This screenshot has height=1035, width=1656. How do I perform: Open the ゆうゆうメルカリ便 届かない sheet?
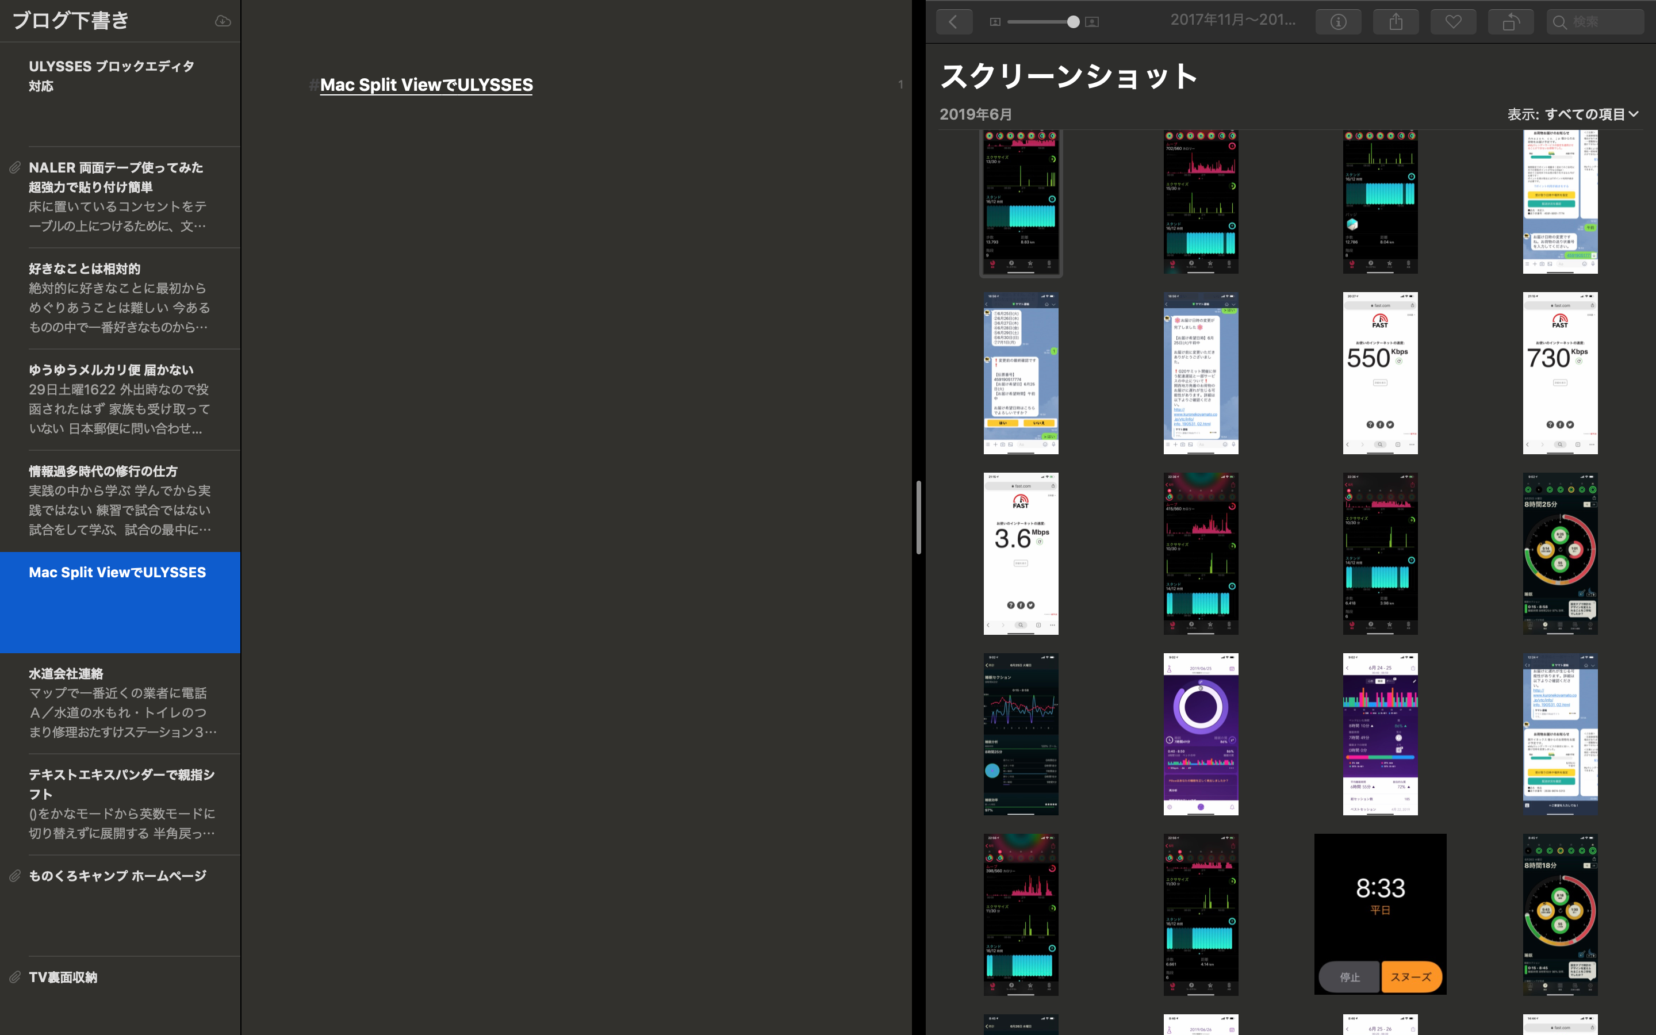(120, 400)
